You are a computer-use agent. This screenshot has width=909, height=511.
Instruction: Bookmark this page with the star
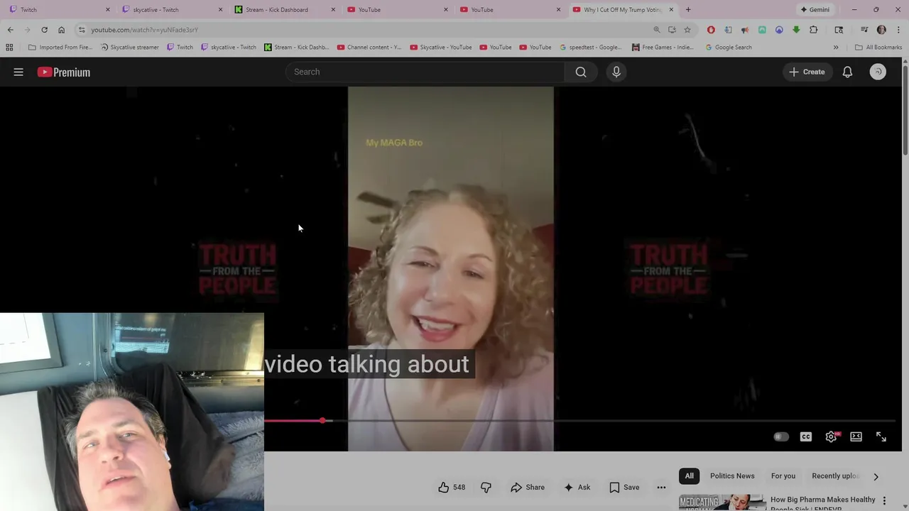tap(687, 30)
